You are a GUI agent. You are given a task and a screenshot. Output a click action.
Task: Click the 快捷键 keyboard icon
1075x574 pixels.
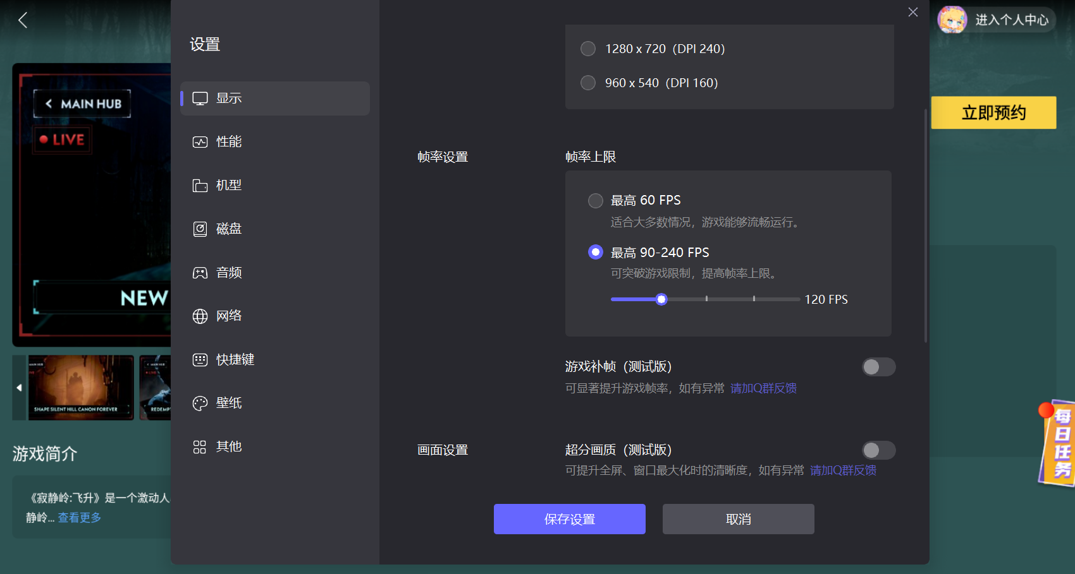[200, 360]
